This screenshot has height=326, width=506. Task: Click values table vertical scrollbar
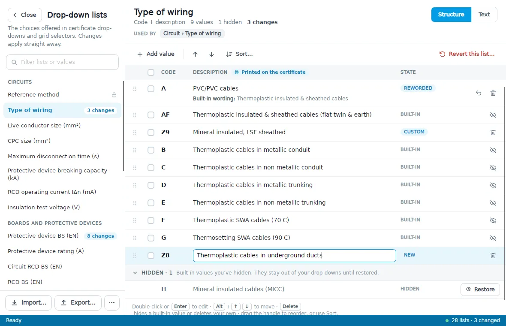504,193
